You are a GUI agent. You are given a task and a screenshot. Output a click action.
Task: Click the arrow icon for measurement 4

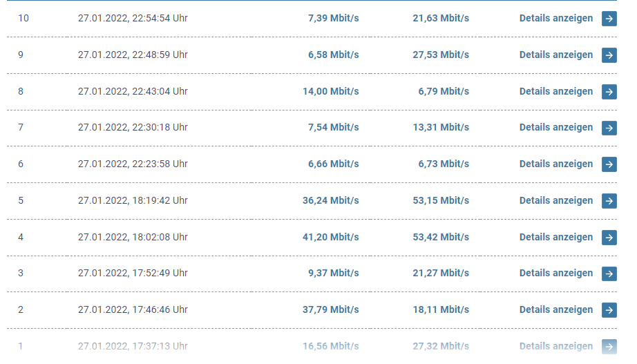click(609, 238)
